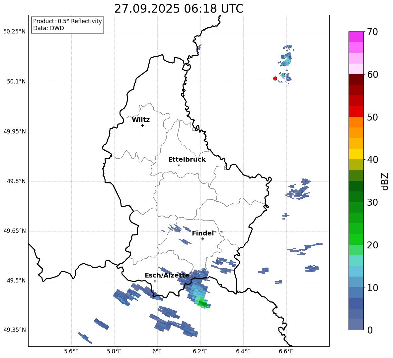Click the Product: 0.5° Reflectivity text
Screen dimensions: 393x358
point(67,21)
